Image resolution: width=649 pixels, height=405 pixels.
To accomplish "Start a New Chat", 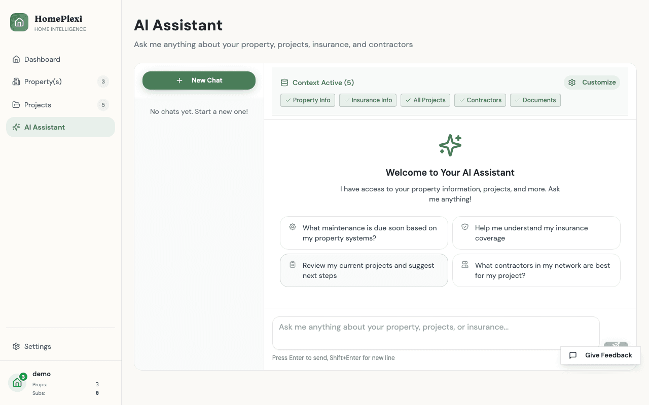I will point(199,80).
